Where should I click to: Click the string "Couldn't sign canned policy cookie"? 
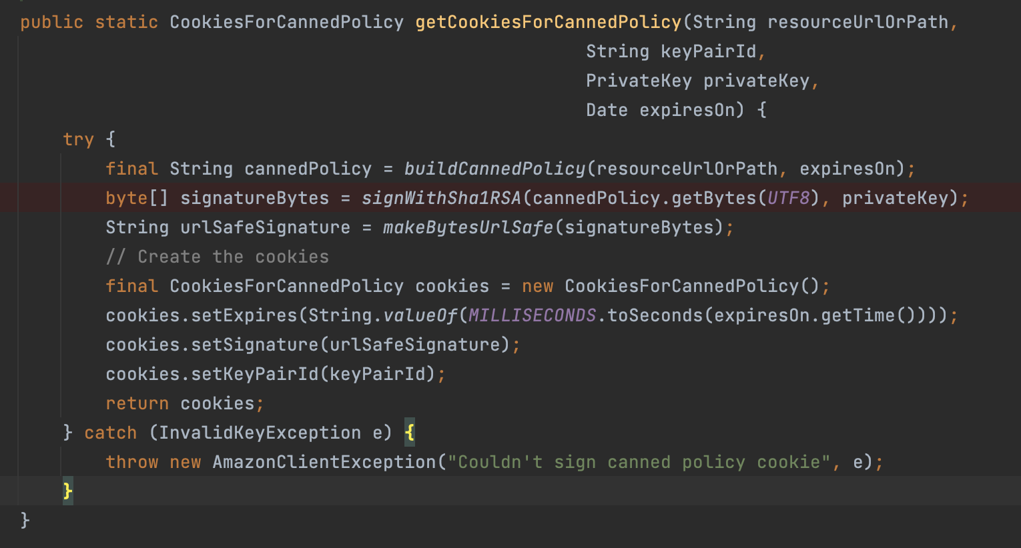pyautogui.click(x=639, y=462)
